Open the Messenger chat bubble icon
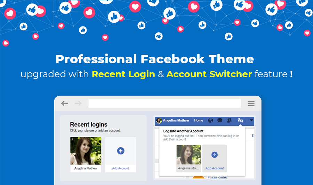The image size is (313, 185). 220,121
